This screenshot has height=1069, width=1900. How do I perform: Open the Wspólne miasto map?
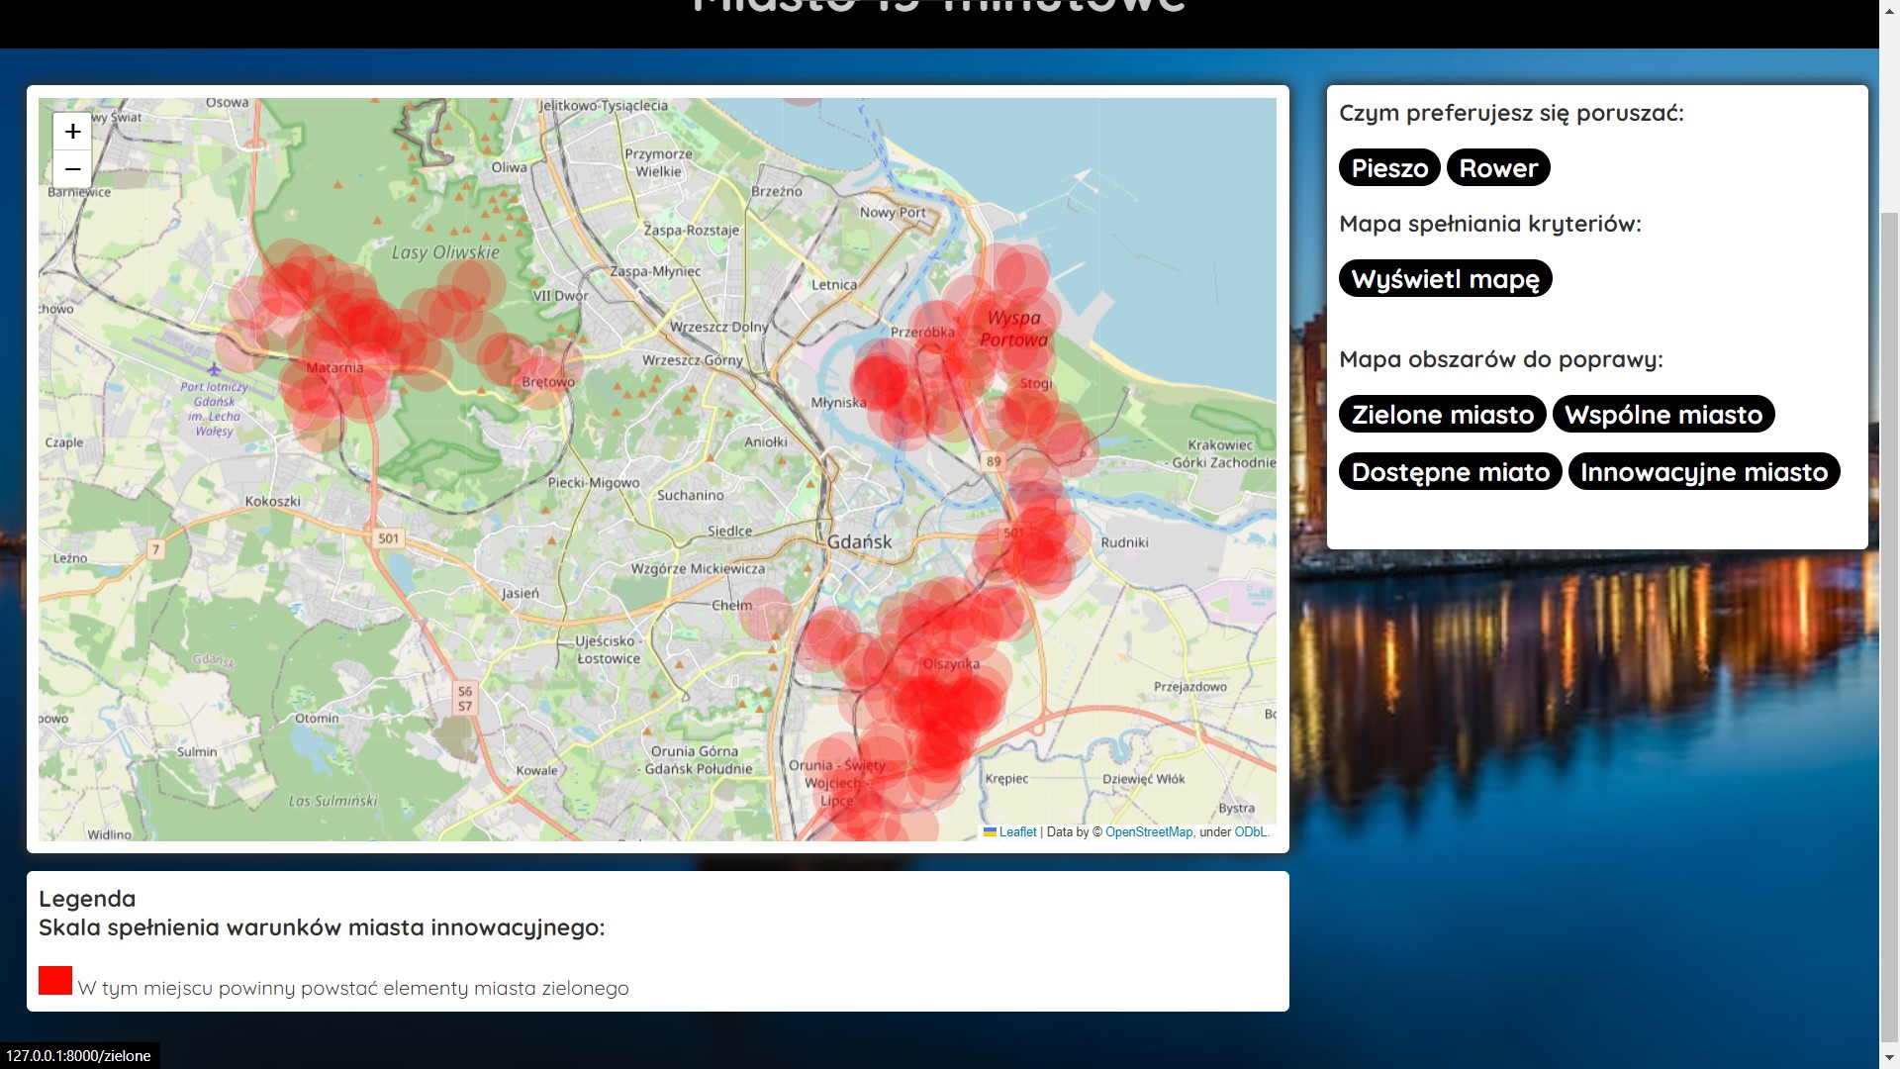click(x=1662, y=415)
